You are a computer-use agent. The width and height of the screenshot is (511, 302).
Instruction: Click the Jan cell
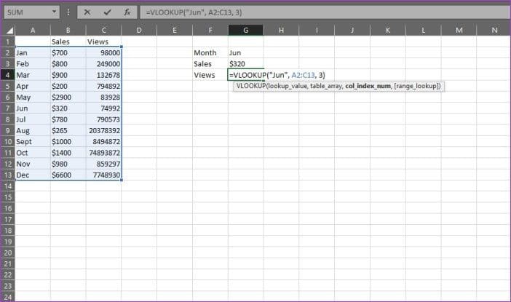point(33,53)
